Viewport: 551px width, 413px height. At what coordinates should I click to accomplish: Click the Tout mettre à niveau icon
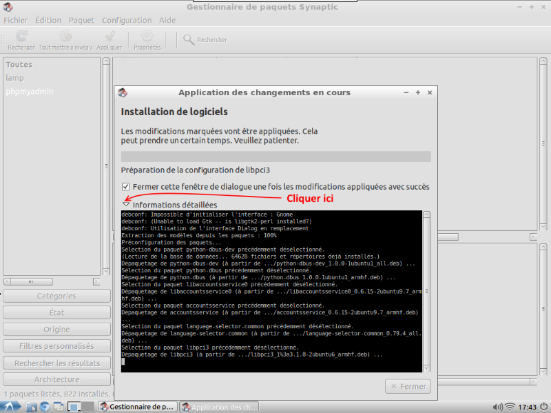coord(65,36)
